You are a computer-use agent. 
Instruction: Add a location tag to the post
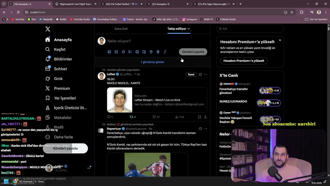coord(151,52)
